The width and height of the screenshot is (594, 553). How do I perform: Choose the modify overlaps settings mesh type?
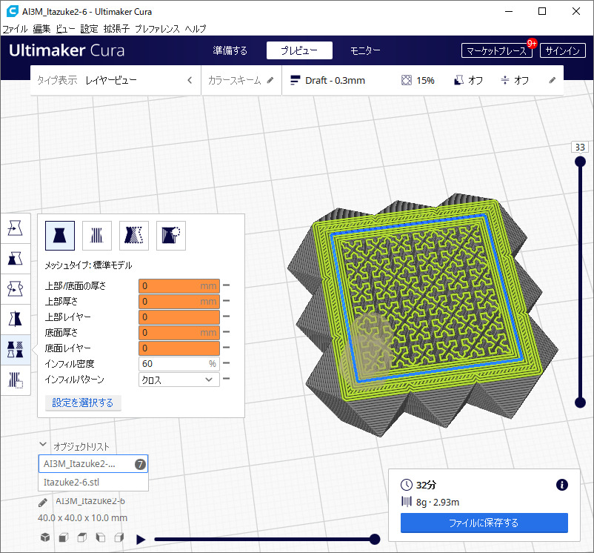[x=134, y=235]
